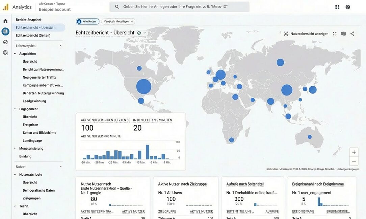Zoom in on the map with plus
This screenshot has width=366, height=219.
click(x=354, y=152)
